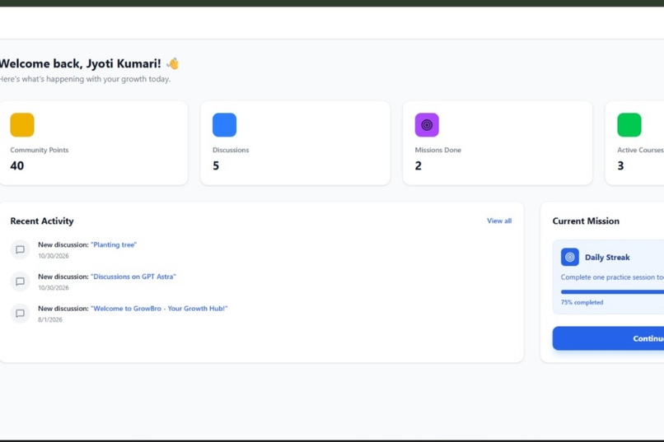Click the yellow Community Points icon
The height and width of the screenshot is (442, 664).
click(22, 125)
